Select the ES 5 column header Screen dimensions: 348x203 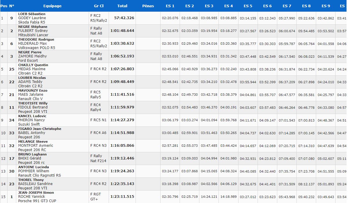pos(248,6)
